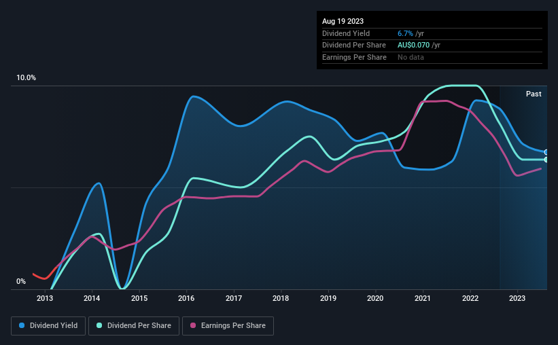Select the blue Dividend Yield endpoint marker

tap(546, 152)
